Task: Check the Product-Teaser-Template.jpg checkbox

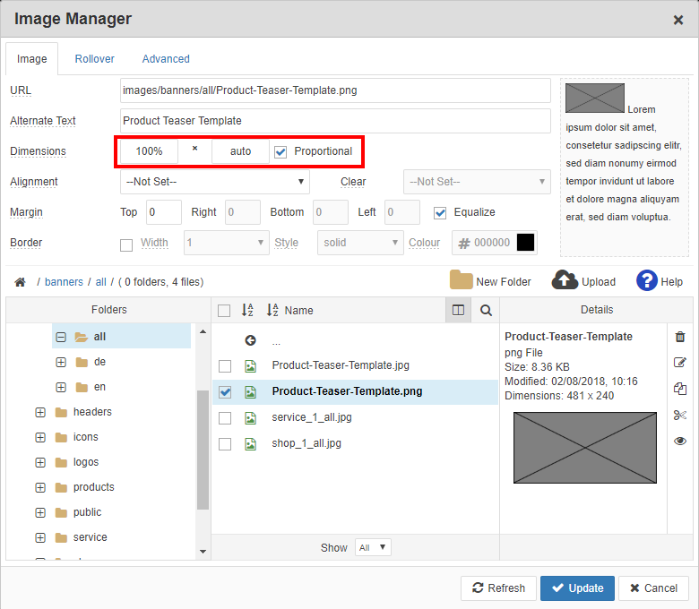Action: coord(225,366)
